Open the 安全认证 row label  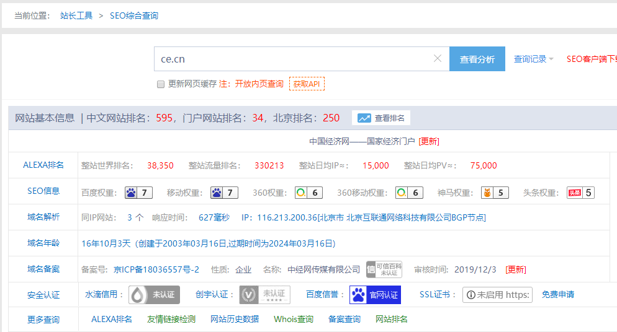(43, 295)
